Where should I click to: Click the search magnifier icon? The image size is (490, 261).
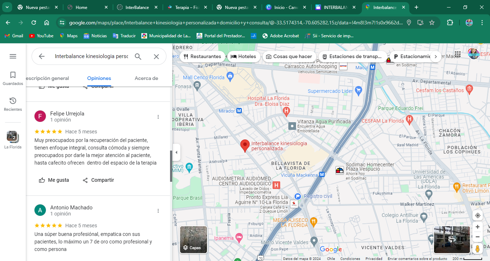pyautogui.click(x=138, y=56)
